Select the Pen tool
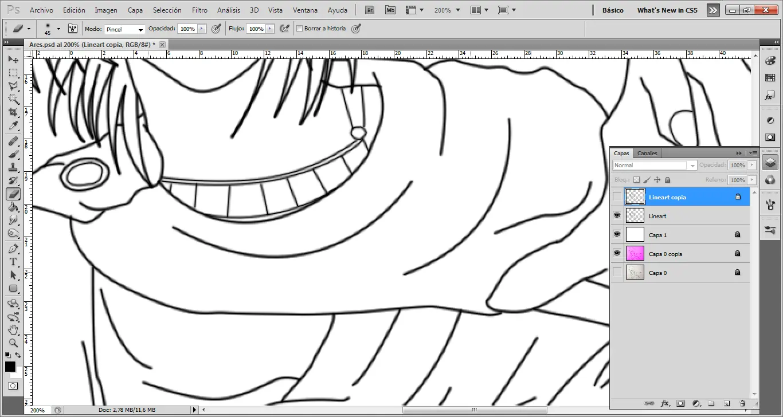 click(x=13, y=249)
